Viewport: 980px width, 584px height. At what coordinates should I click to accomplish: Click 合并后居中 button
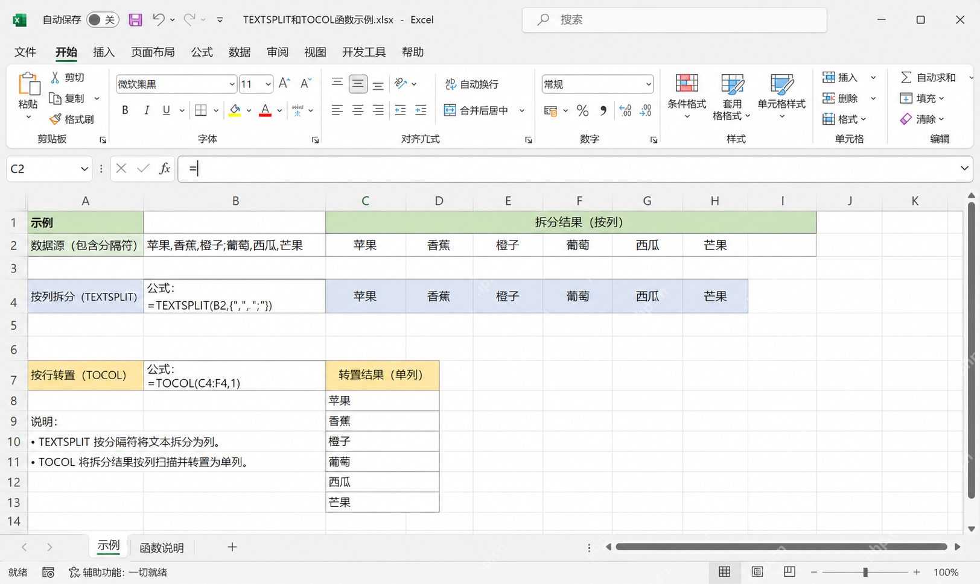(x=476, y=110)
